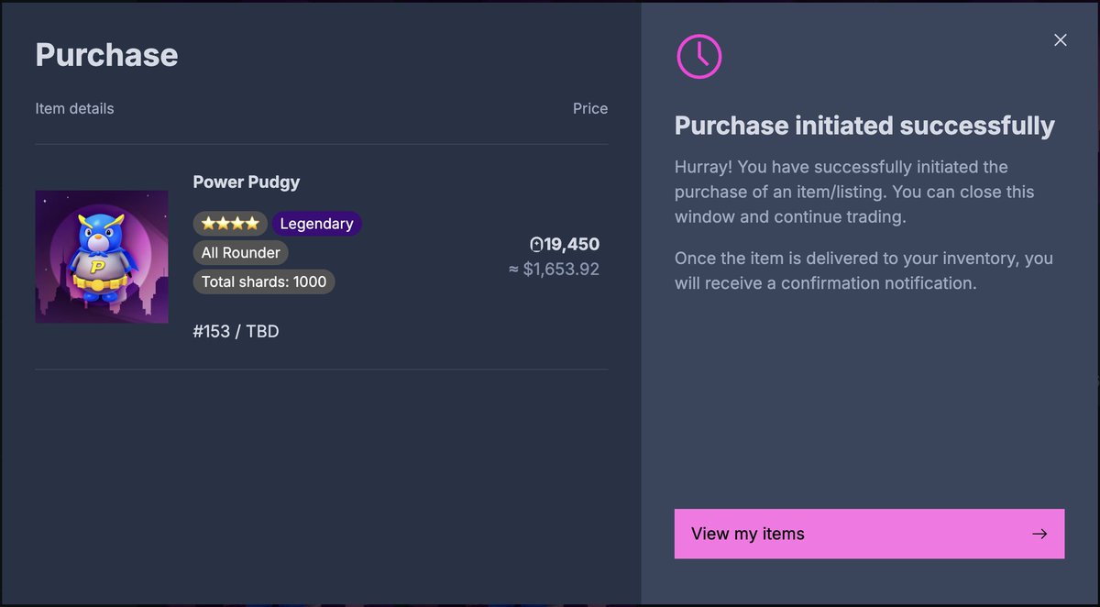Click the Power Pudgy item name
Viewport: 1100px width, 607px height.
247,182
